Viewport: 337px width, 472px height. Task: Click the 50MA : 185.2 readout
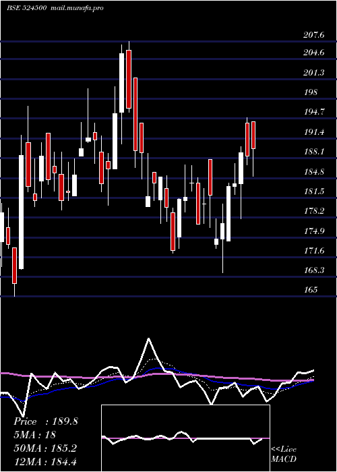tap(45, 448)
